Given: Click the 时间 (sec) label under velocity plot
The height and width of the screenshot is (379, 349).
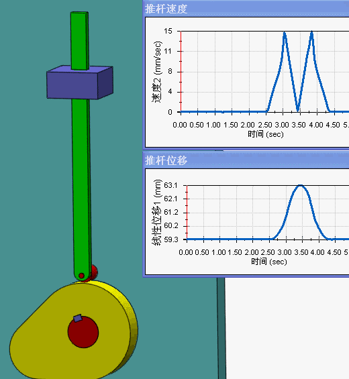Looking at the screenshot, I should tap(265, 134).
